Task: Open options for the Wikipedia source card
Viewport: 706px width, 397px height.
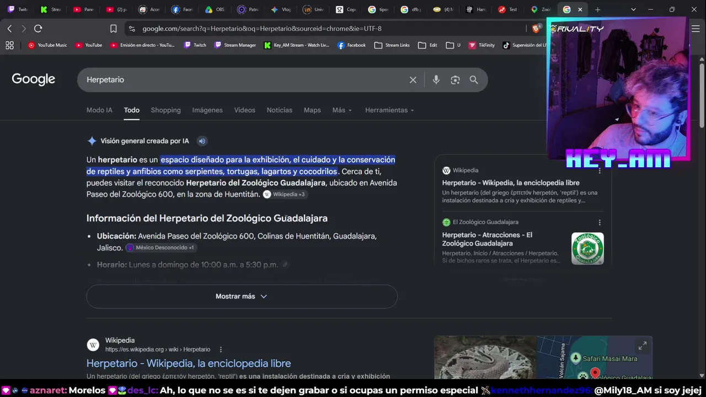Action: point(600,170)
